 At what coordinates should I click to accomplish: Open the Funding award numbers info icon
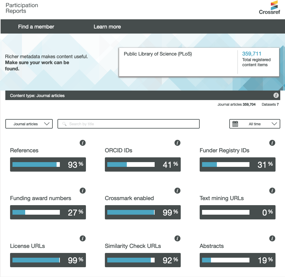point(83,191)
